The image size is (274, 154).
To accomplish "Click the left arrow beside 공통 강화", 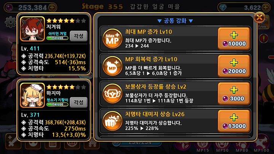I will point(159,21).
